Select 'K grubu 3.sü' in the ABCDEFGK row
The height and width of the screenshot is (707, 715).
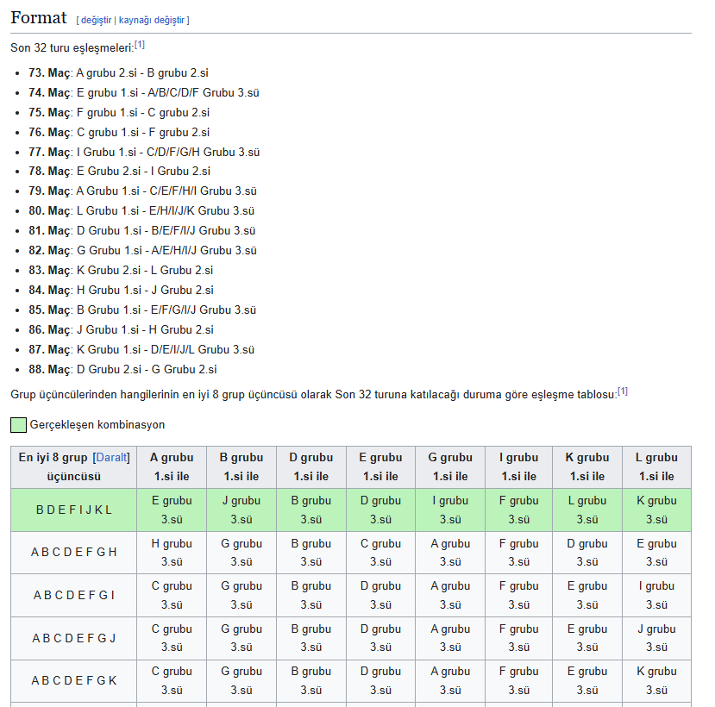click(x=656, y=680)
